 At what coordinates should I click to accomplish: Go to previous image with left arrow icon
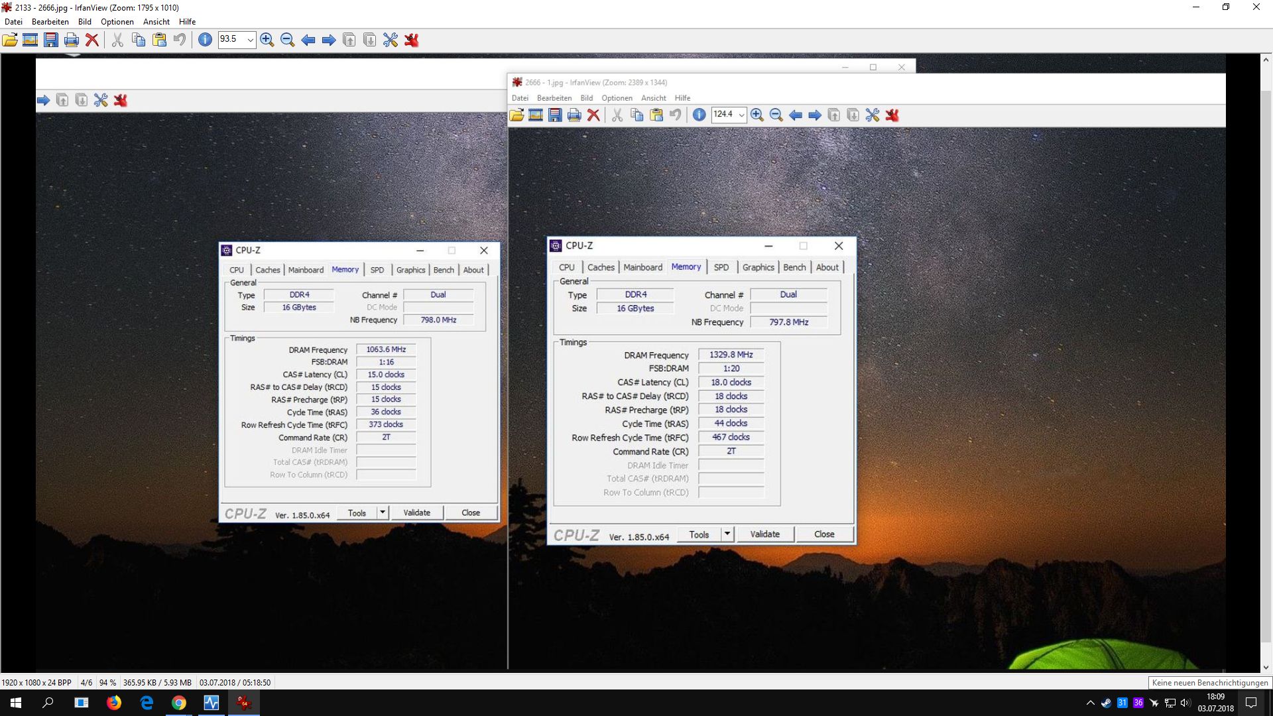[x=308, y=40]
